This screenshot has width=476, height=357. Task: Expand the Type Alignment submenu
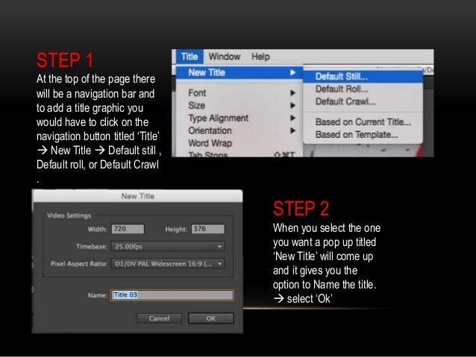point(239,118)
